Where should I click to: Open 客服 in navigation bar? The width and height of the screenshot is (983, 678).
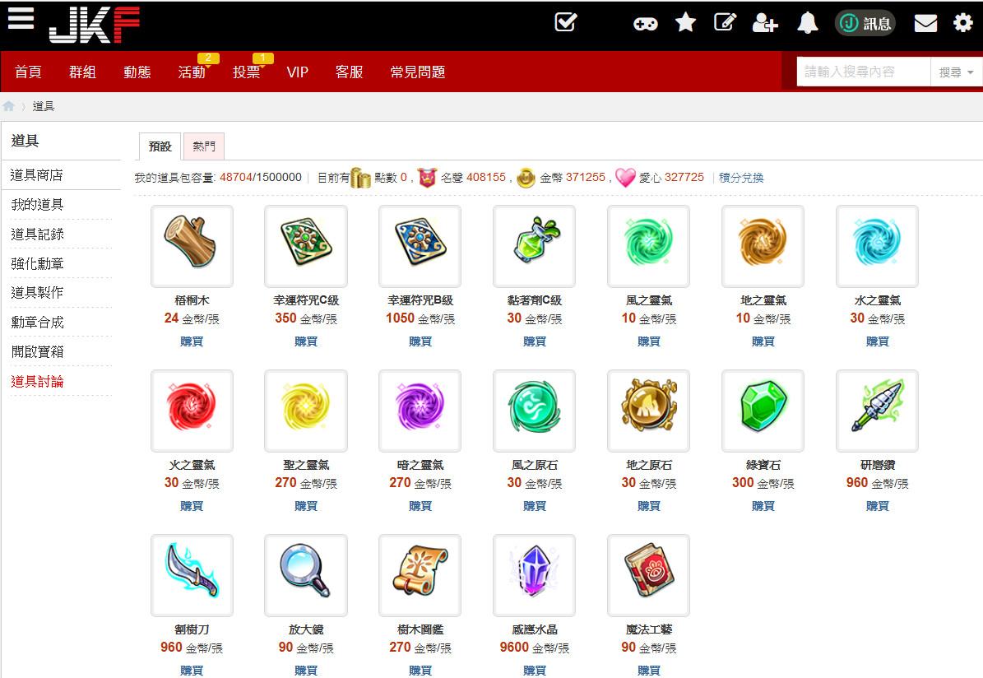(349, 72)
